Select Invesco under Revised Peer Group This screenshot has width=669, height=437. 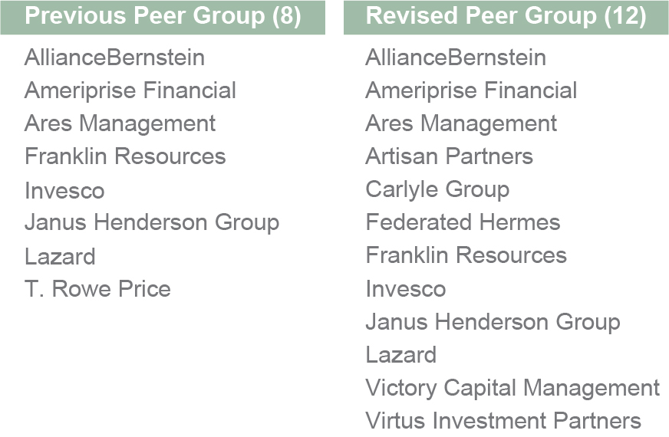pyautogui.click(x=405, y=289)
